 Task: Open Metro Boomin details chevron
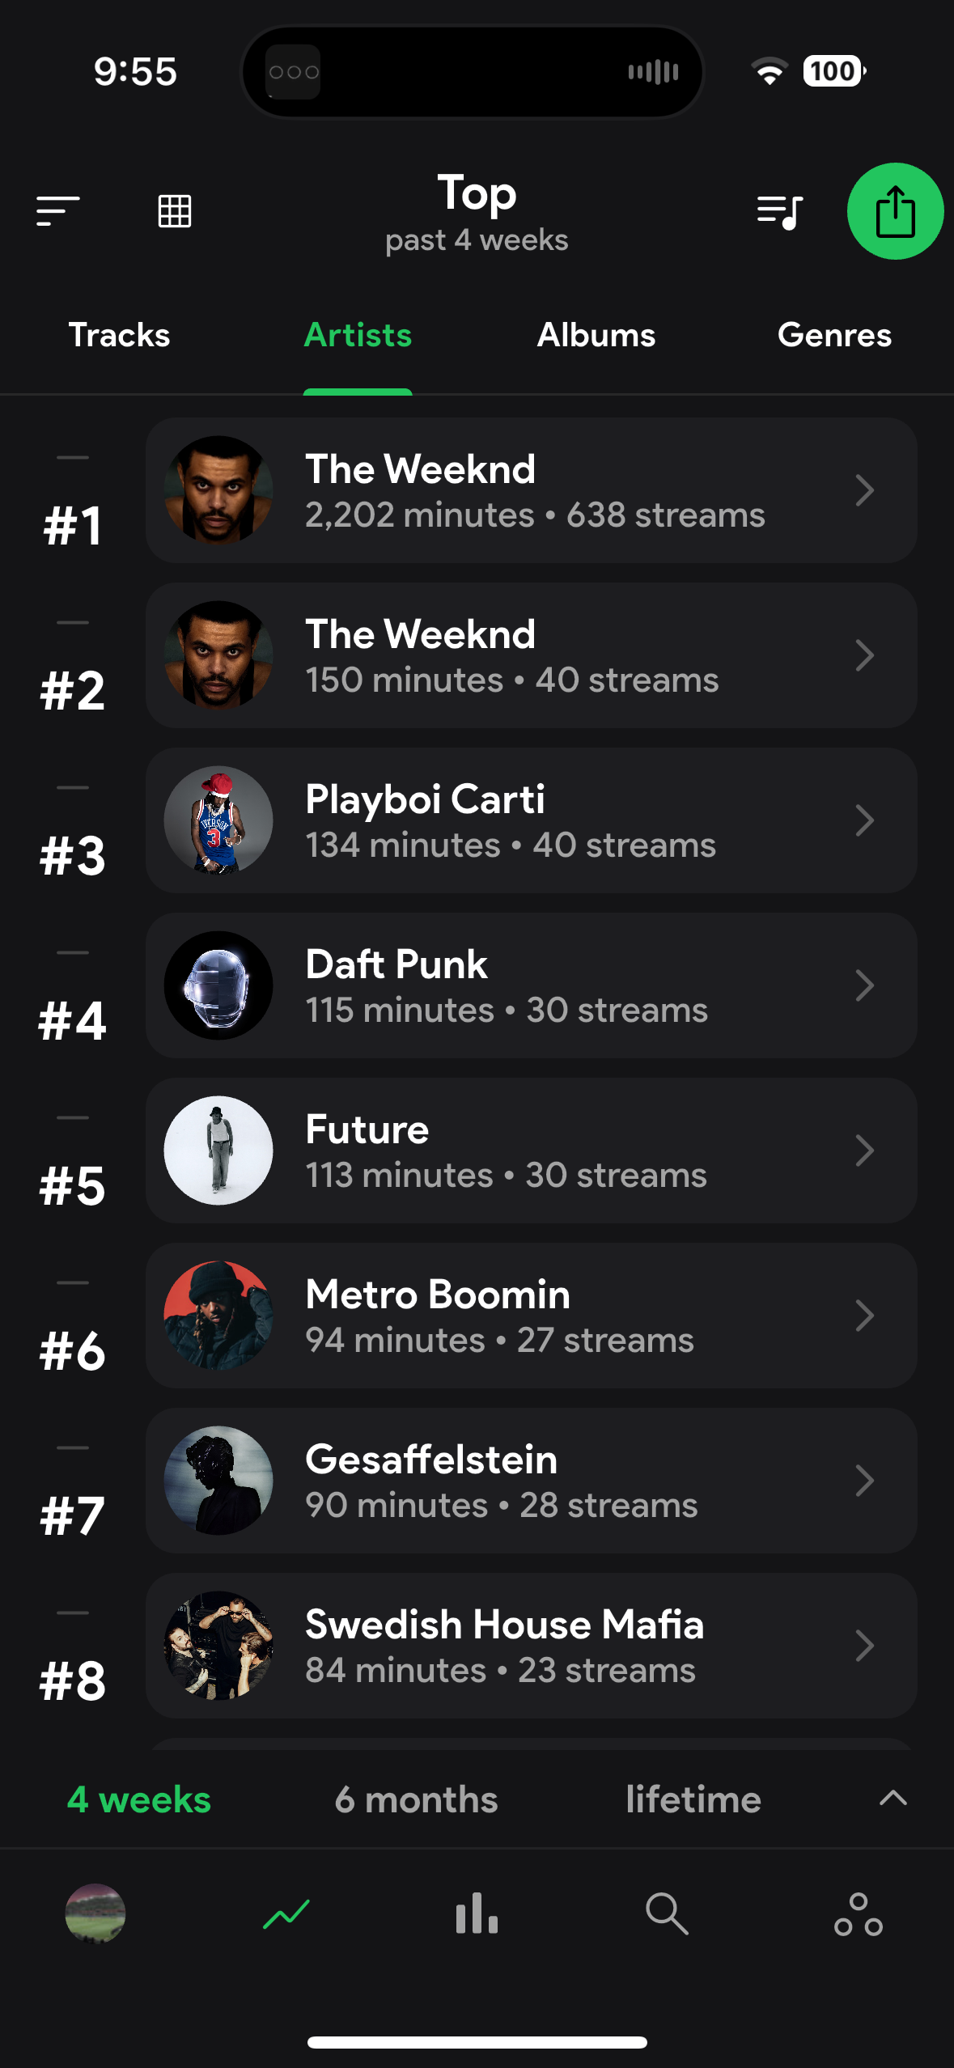pos(864,1316)
